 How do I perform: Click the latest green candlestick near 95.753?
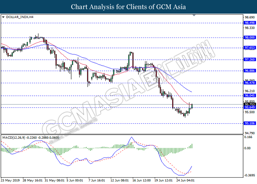pyautogui.click(x=192, y=106)
